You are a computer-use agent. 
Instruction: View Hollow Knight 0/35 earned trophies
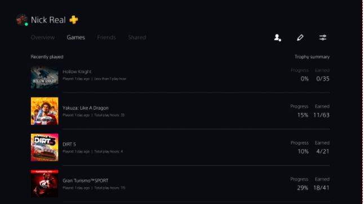(323, 79)
